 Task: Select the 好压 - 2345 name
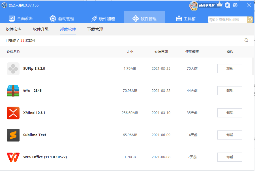pyautogui.click(x=32, y=91)
